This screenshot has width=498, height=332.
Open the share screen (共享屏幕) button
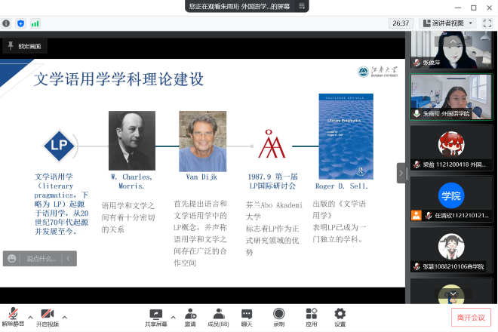156,316
